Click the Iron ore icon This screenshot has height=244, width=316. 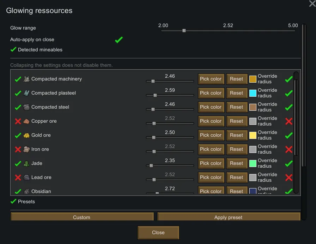click(26, 149)
